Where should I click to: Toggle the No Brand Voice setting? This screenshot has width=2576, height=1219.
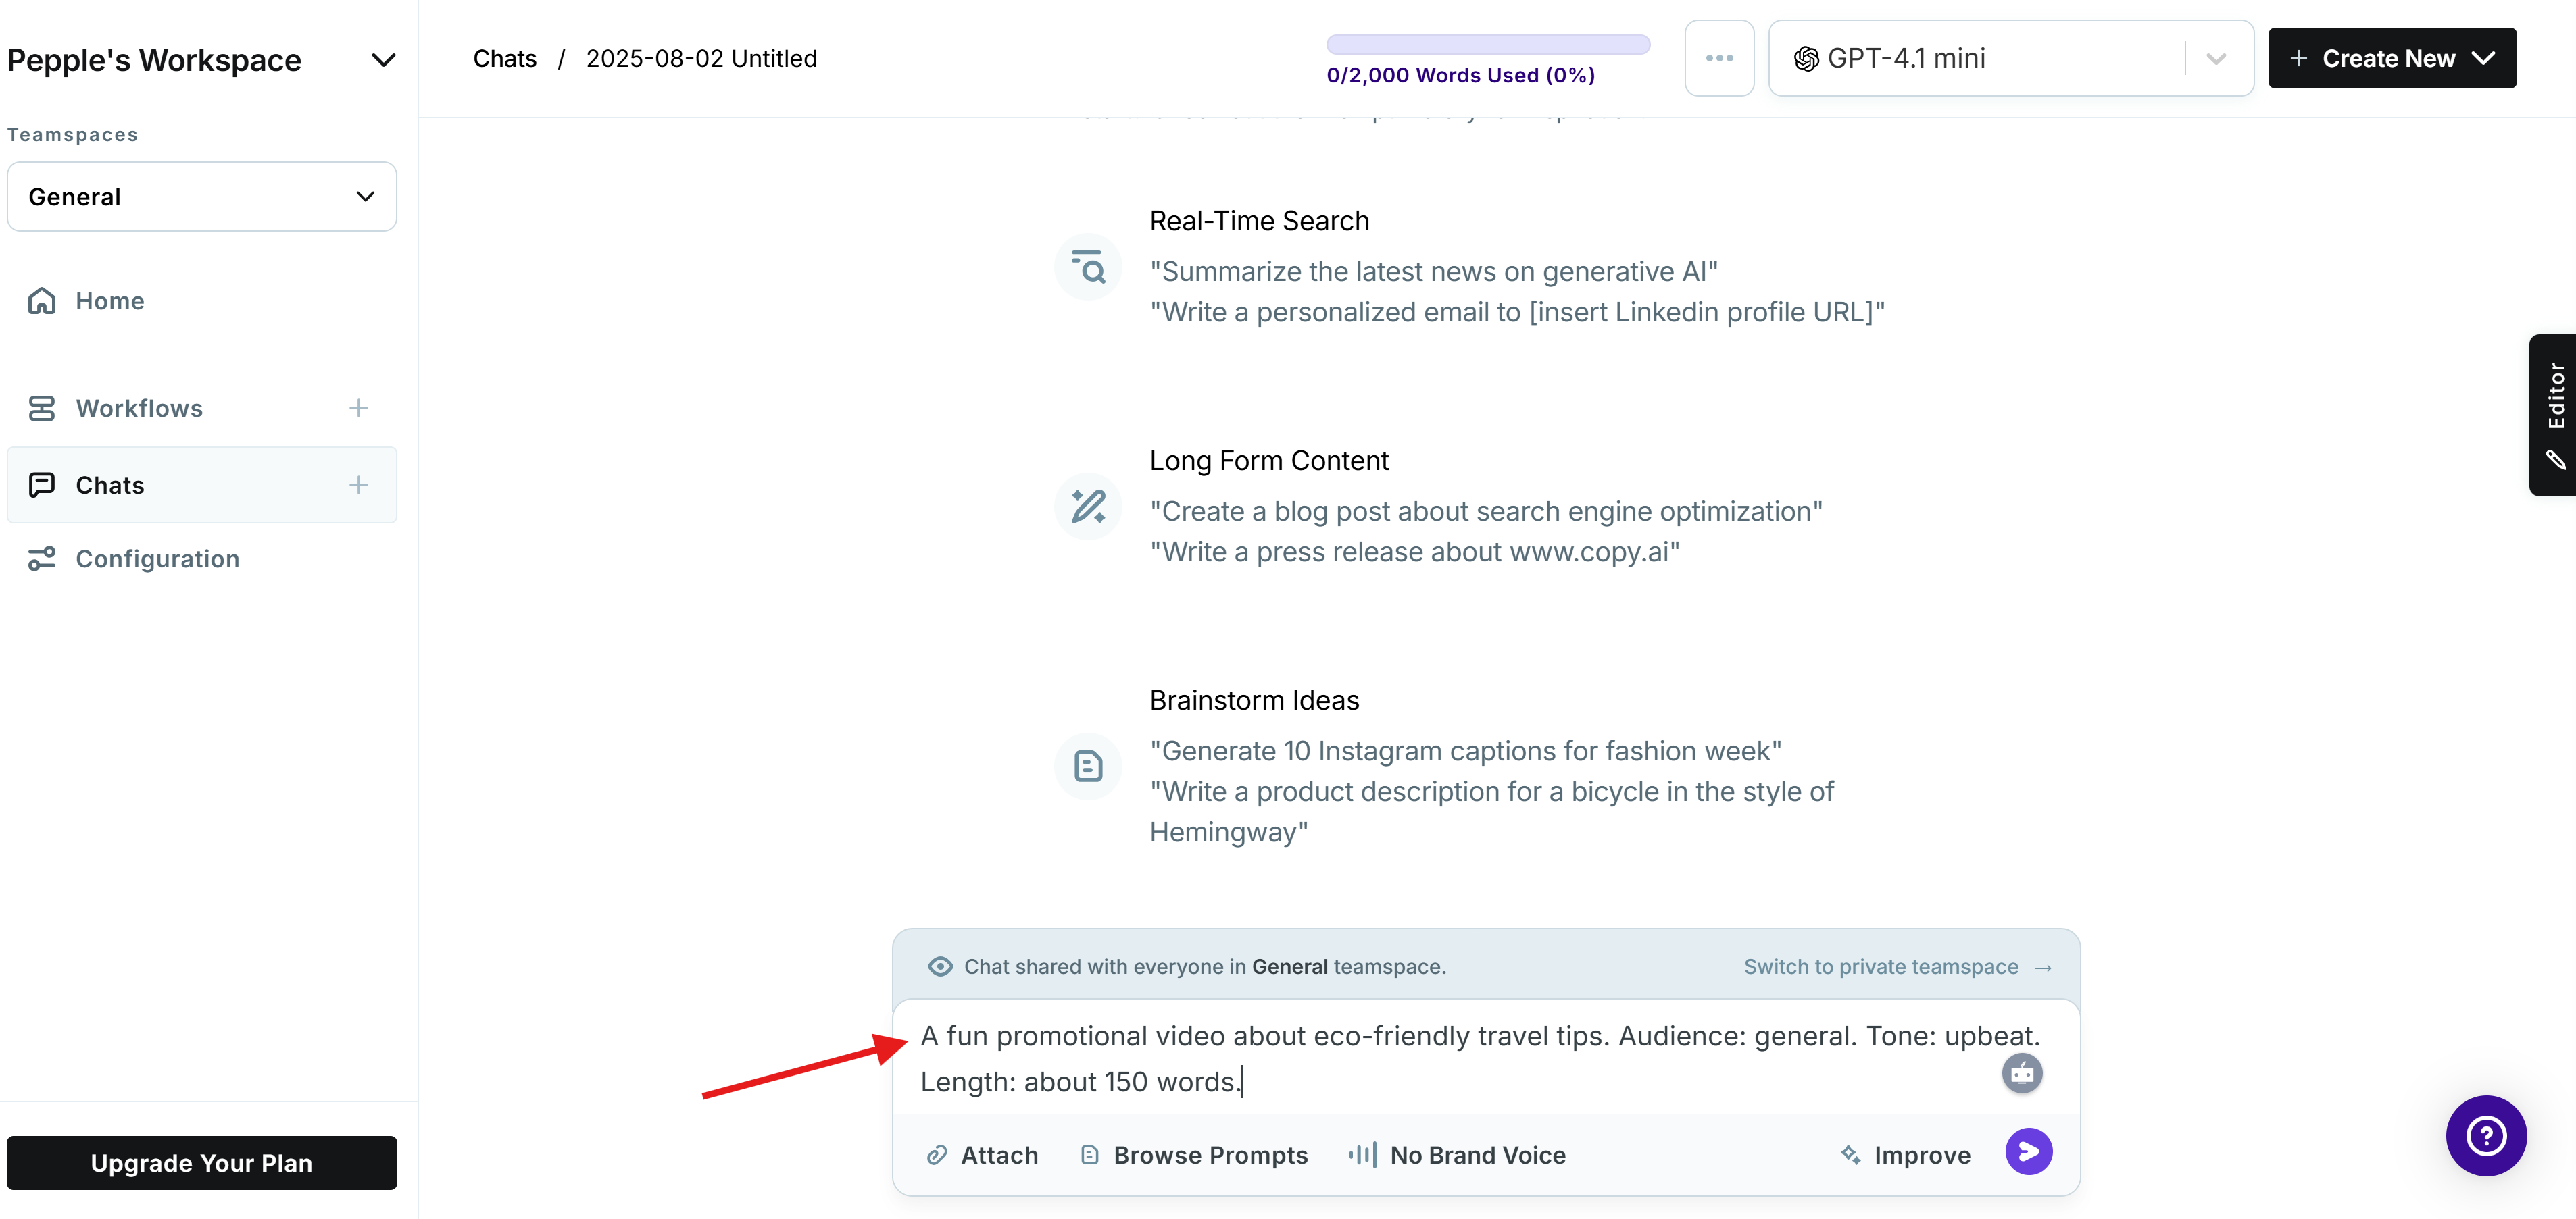[x=1457, y=1155]
